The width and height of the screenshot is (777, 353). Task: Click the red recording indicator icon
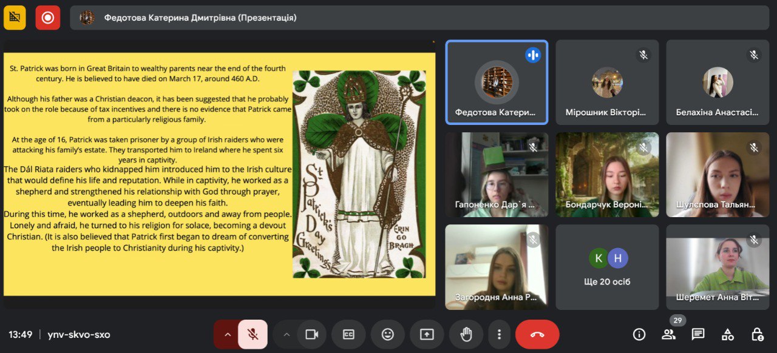[48, 18]
